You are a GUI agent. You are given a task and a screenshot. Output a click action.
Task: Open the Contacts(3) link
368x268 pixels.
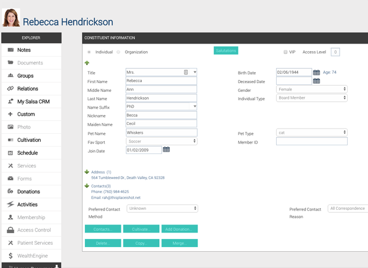(x=101, y=186)
